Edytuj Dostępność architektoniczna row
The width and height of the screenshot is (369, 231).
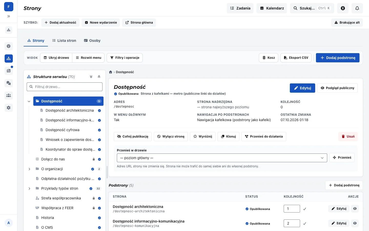pos(339,209)
